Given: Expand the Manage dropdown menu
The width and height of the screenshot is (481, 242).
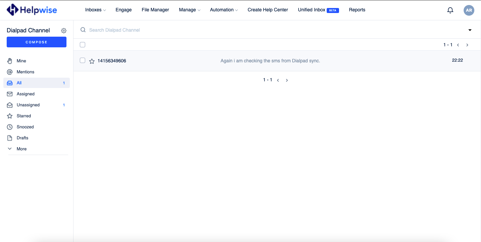Looking at the screenshot, I should click(190, 10).
